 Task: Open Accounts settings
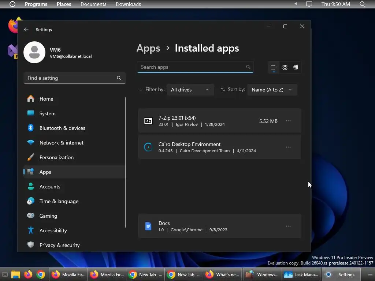point(74,187)
